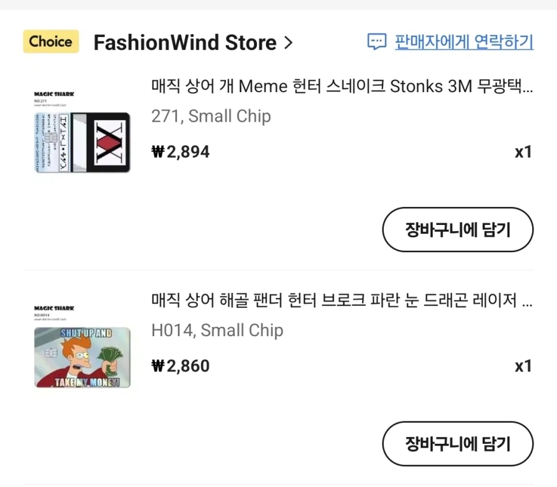Expand the chevron beside FashionWind Store
This screenshot has width=557, height=487.
pyautogui.click(x=288, y=43)
